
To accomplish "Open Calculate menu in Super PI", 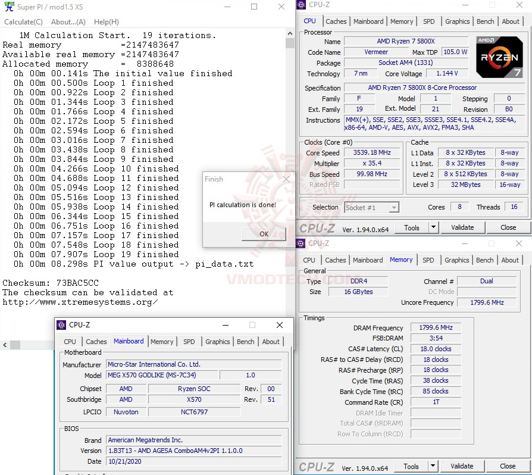I will [x=23, y=21].
